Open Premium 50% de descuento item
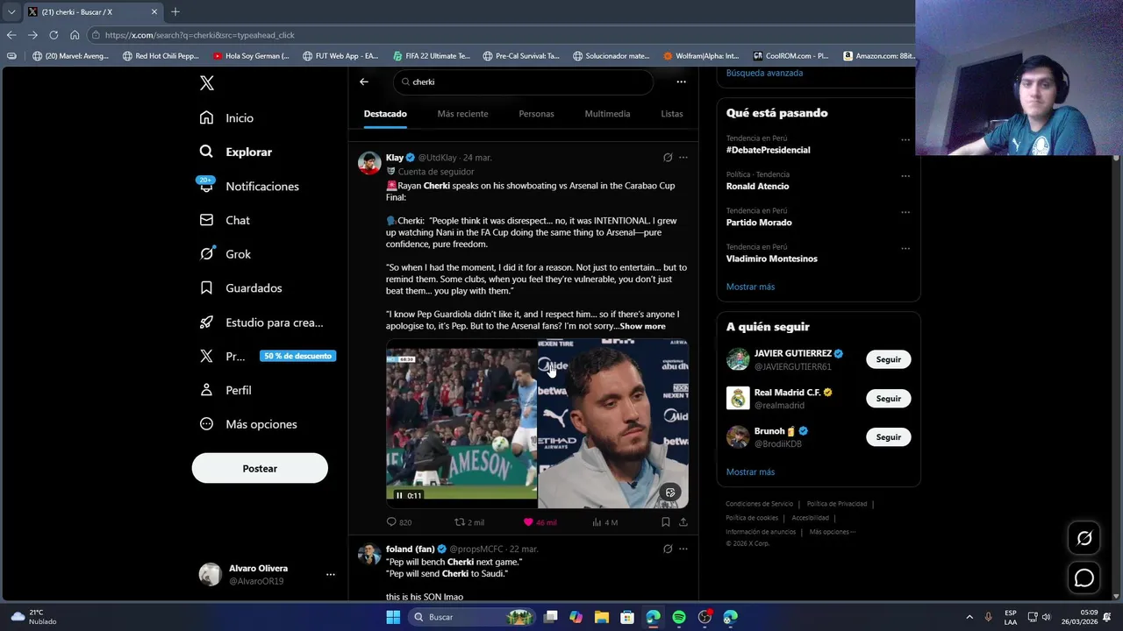 (x=267, y=356)
